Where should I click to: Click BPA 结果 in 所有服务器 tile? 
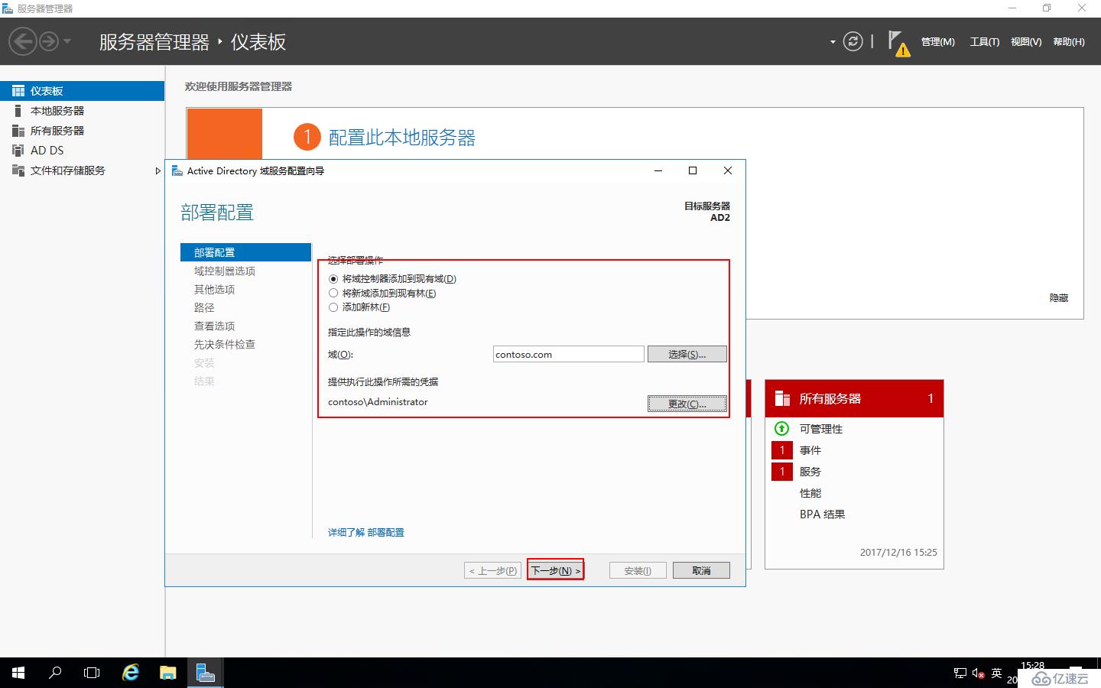pyautogui.click(x=822, y=514)
